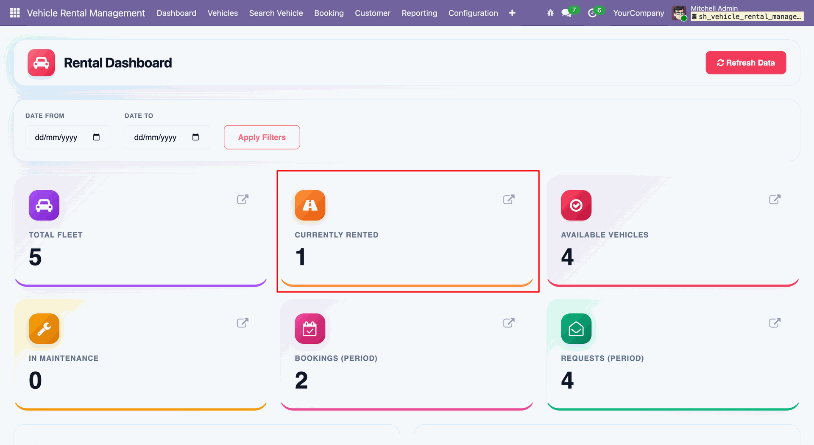Open Date To calendar picker icon
The image size is (814, 445).
coord(195,137)
